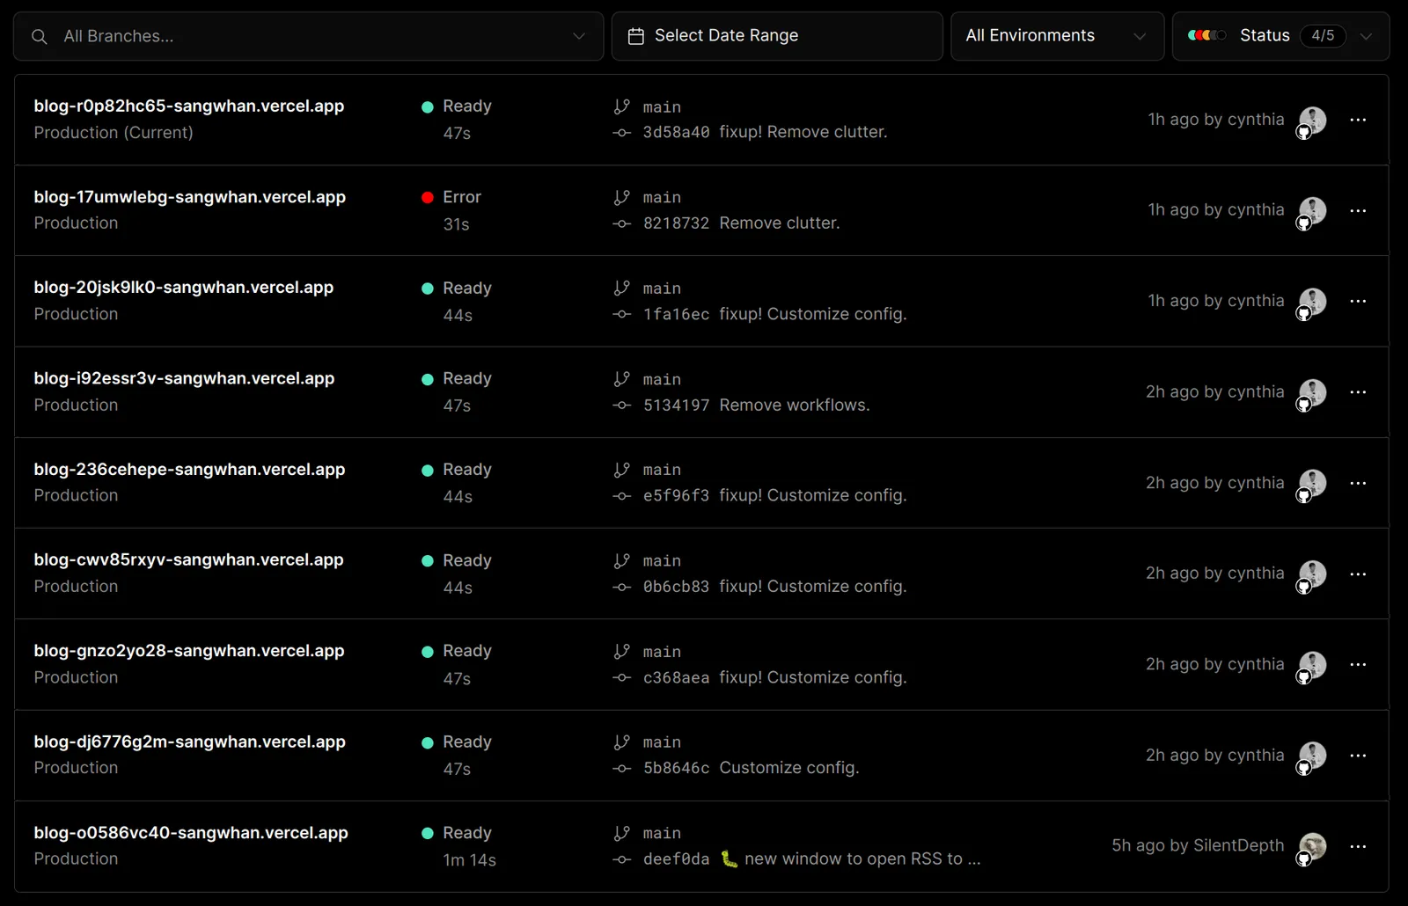The image size is (1408, 906).
Task: Open the three-dot menu for blog-r0p82hc65
Action: point(1358,120)
